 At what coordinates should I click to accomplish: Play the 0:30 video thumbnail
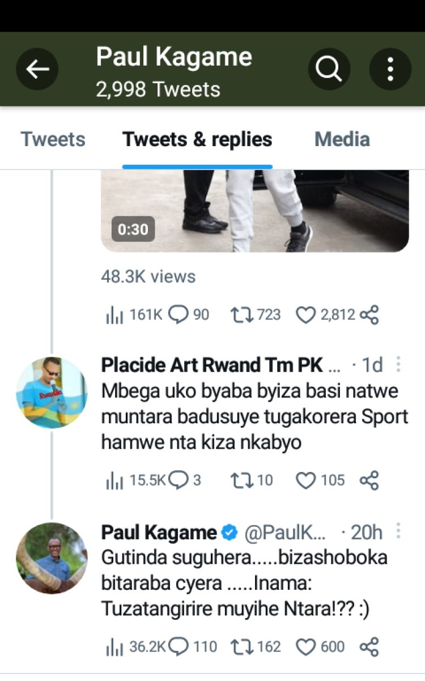click(x=254, y=211)
